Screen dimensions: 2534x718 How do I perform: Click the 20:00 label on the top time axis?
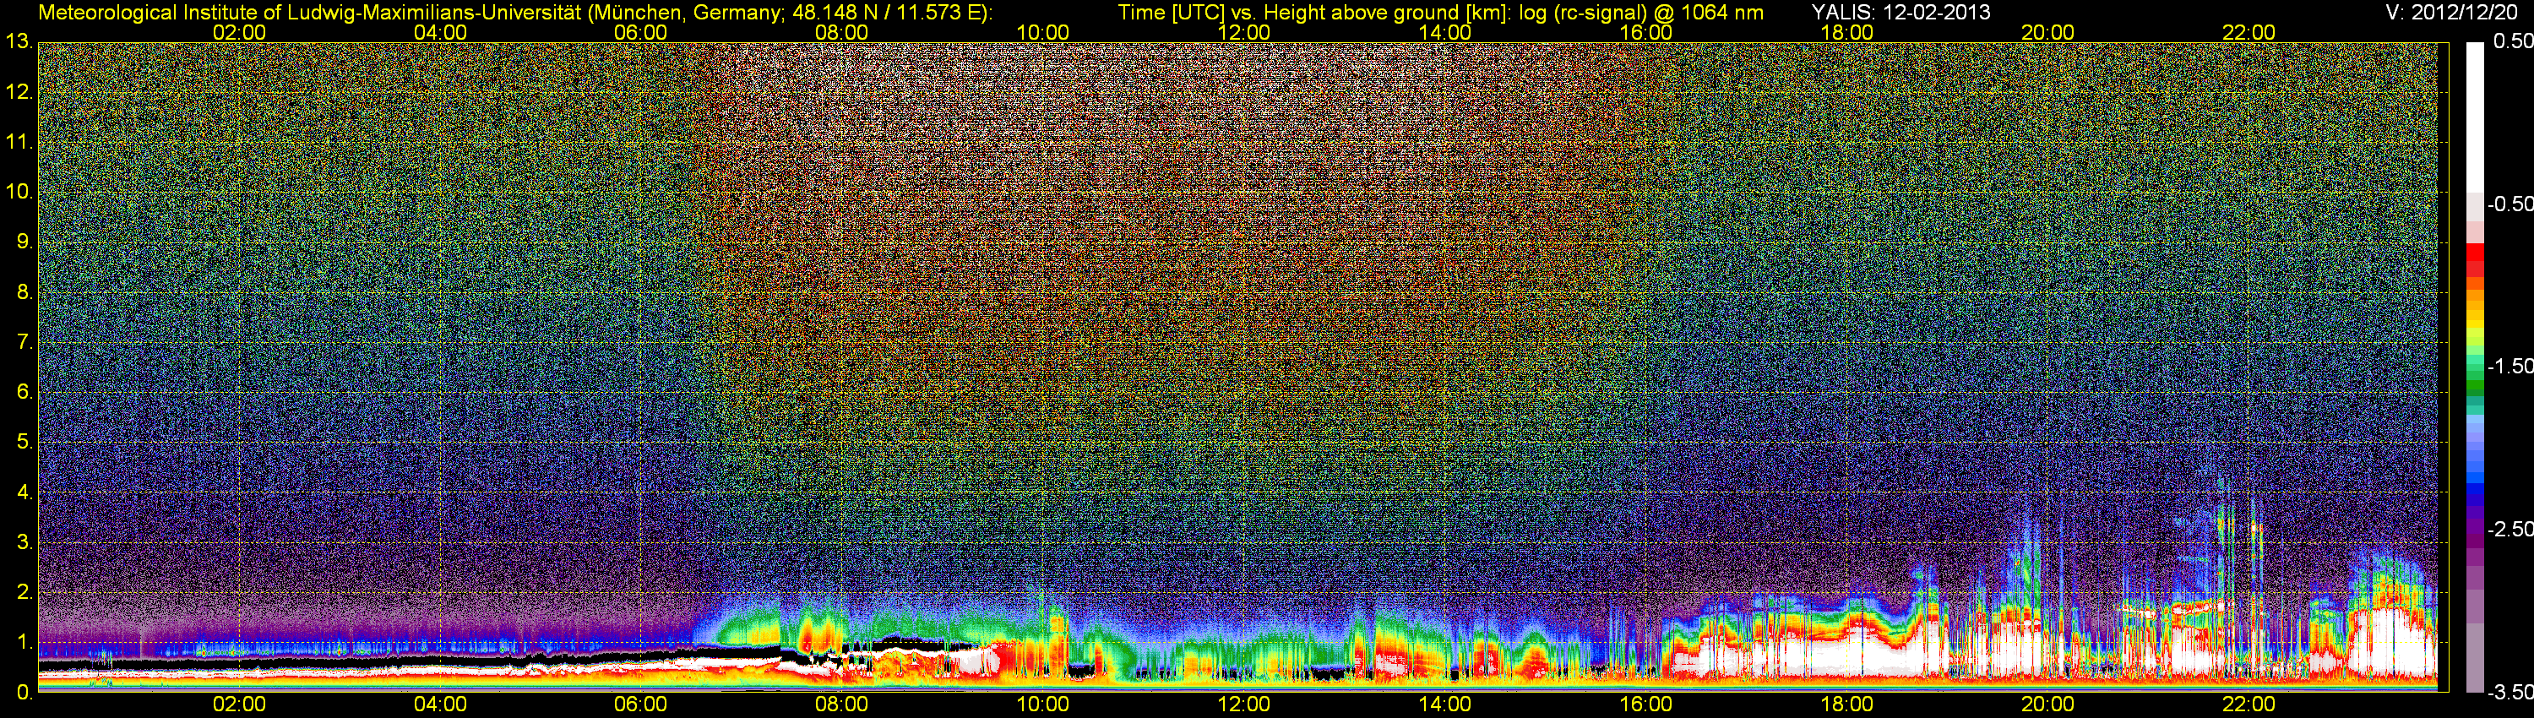coord(2048,32)
